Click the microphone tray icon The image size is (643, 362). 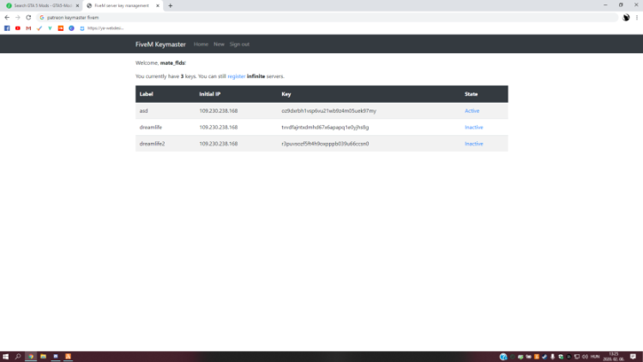coord(552,357)
